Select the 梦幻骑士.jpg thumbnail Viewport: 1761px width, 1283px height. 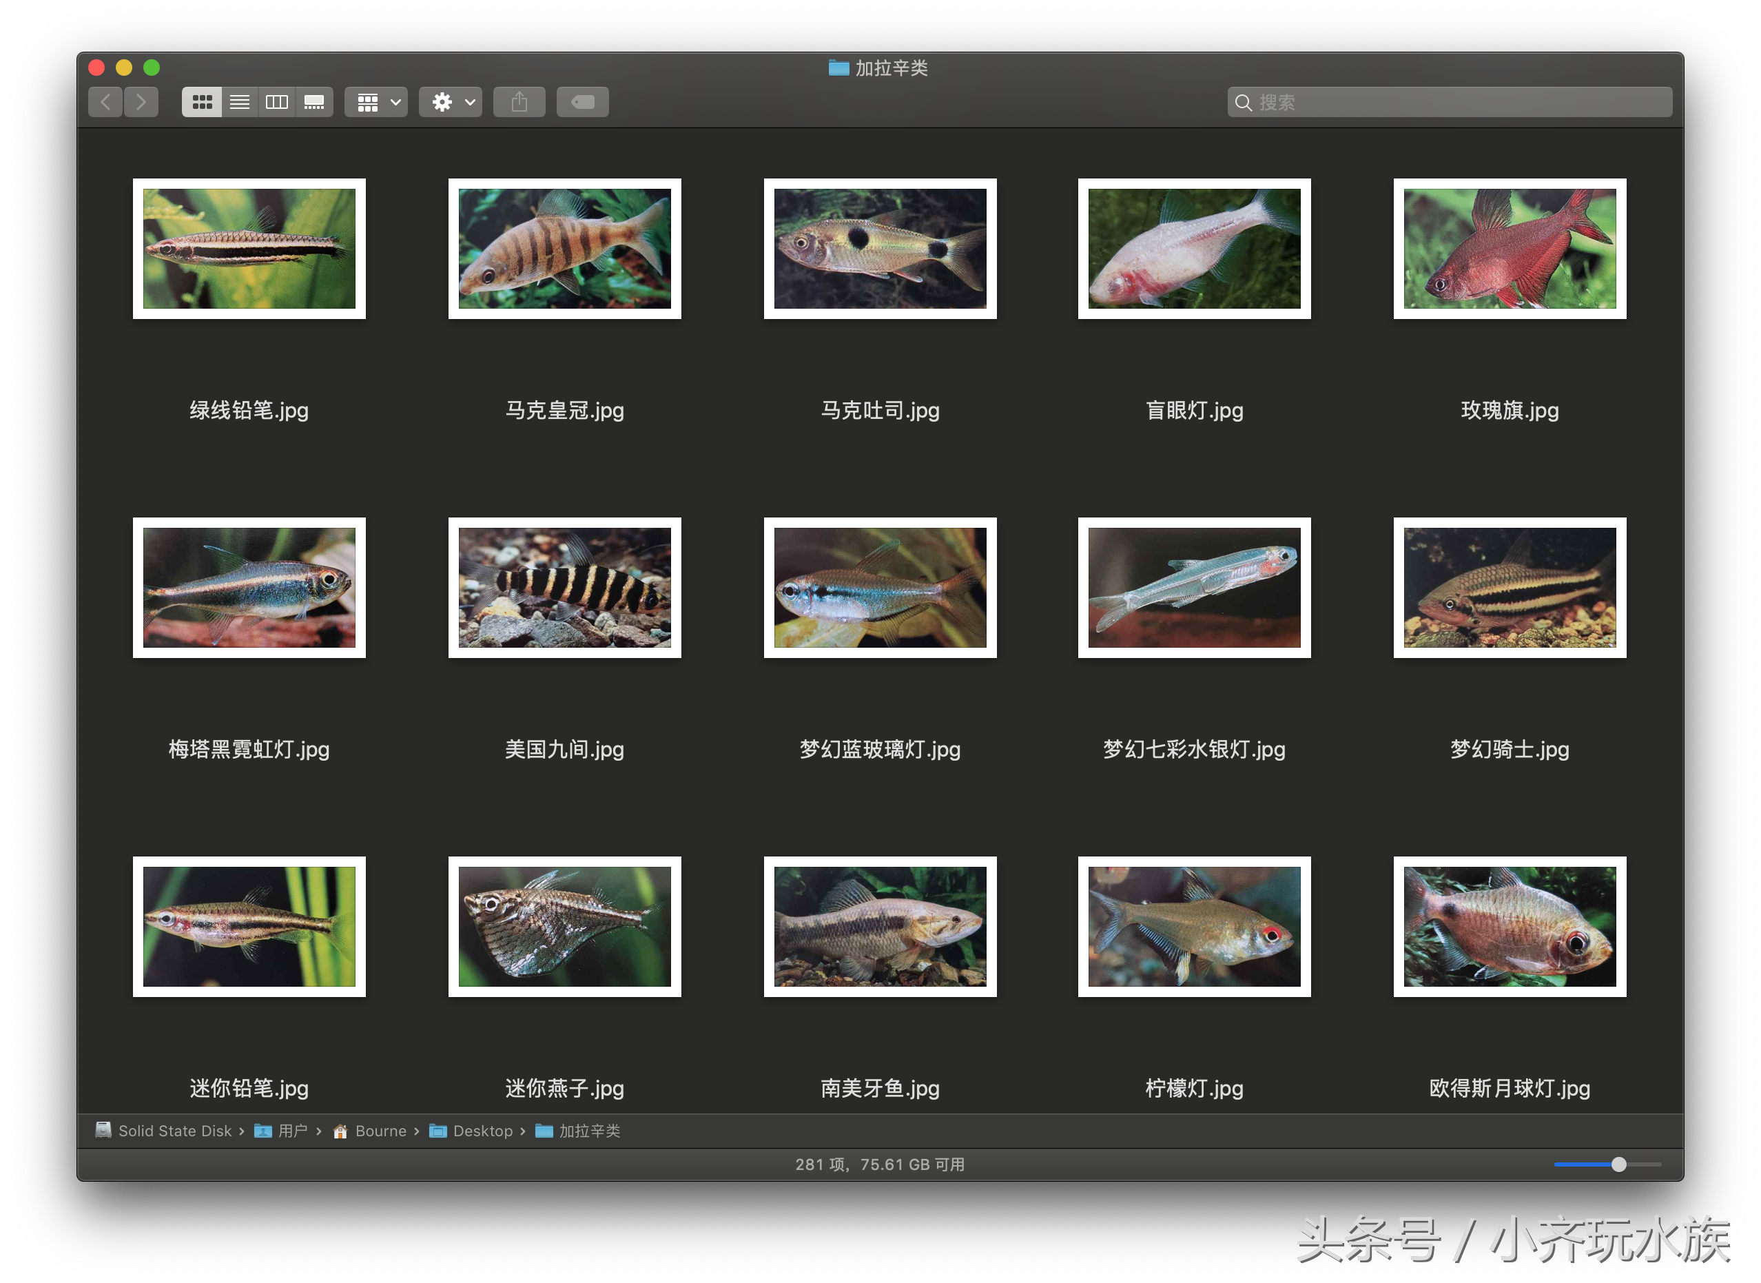(1510, 588)
